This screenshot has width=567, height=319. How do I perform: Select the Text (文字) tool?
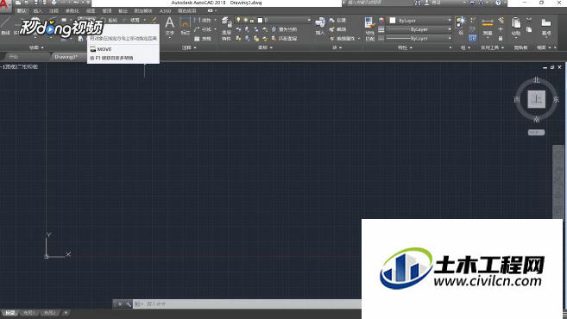[x=169, y=27]
